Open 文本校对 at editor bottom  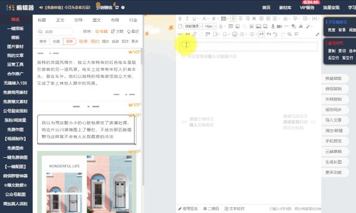coord(235,209)
